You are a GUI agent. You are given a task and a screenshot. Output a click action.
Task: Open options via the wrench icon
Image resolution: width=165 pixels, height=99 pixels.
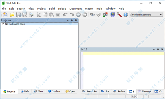tap(119, 15)
